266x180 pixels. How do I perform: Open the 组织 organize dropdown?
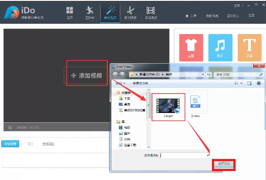tap(120, 83)
